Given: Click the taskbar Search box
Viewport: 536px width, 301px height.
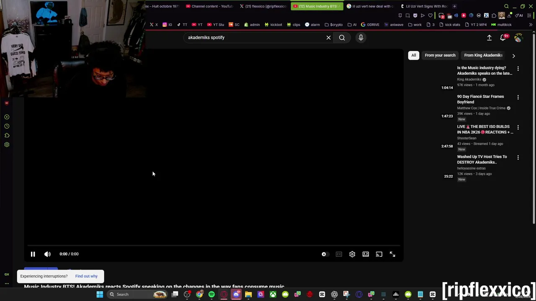Looking at the screenshot, I should pos(138,294).
